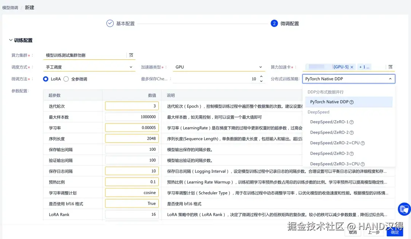Click the 数值 column header

152,96
